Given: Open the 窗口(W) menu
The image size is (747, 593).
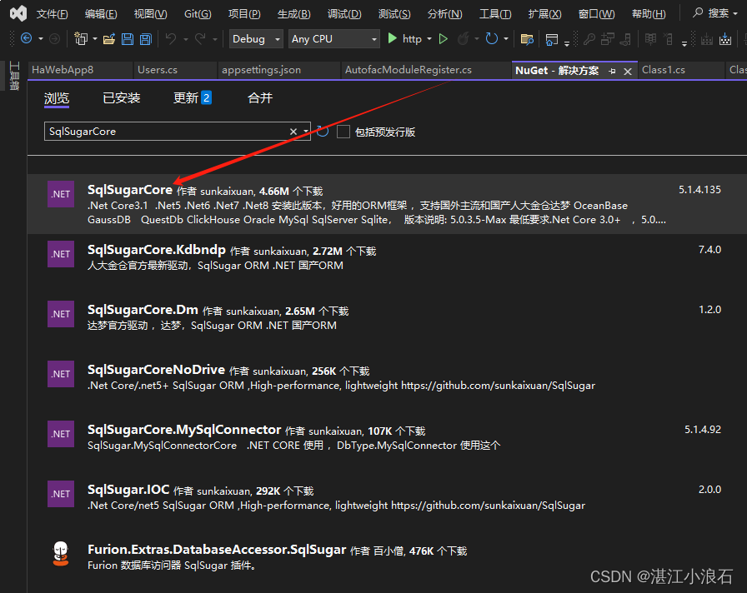Looking at the screenshot, I should [x=596, y=14].
